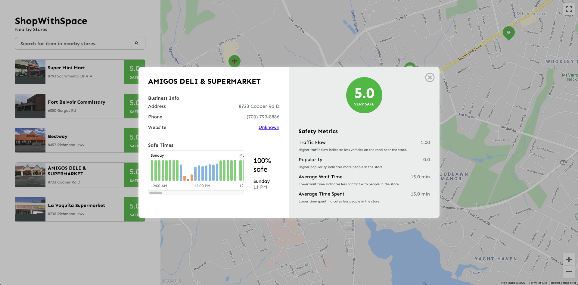578x285 pixels.
Task: Click the 5.0 Very Safe score circle
Action: (364, 95)
